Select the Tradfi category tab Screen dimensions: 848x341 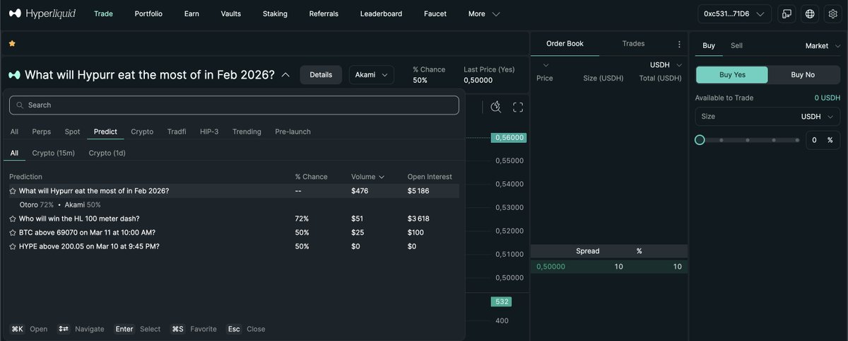pos(177,132)
